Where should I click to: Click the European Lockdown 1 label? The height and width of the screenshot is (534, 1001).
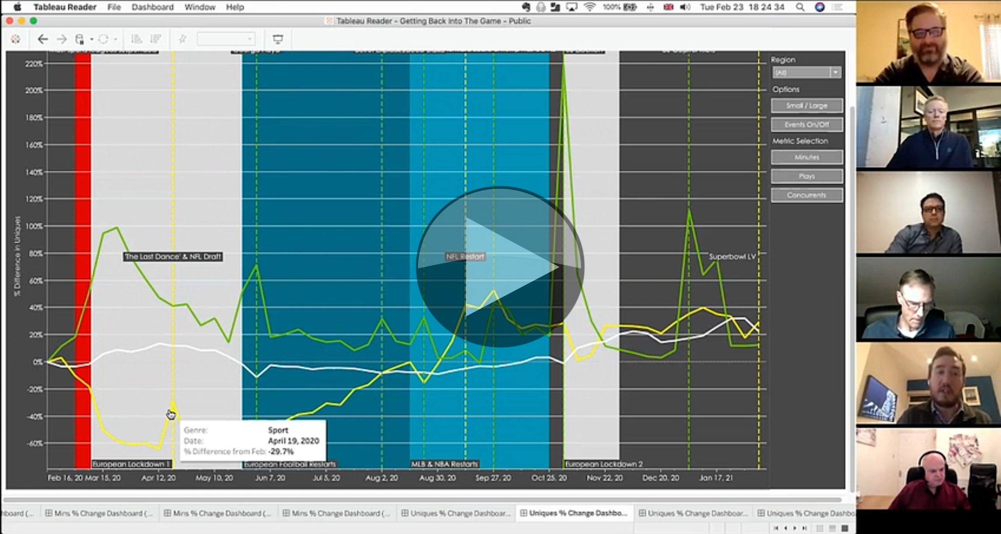click(x=132, y=464)
